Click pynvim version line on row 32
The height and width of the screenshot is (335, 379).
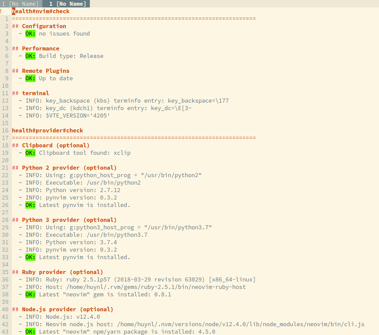68,250
